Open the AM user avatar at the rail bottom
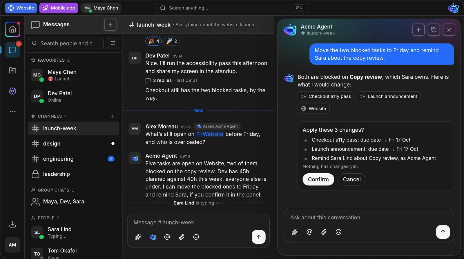This screenshot has height=259, width=464. coord(12,245)
